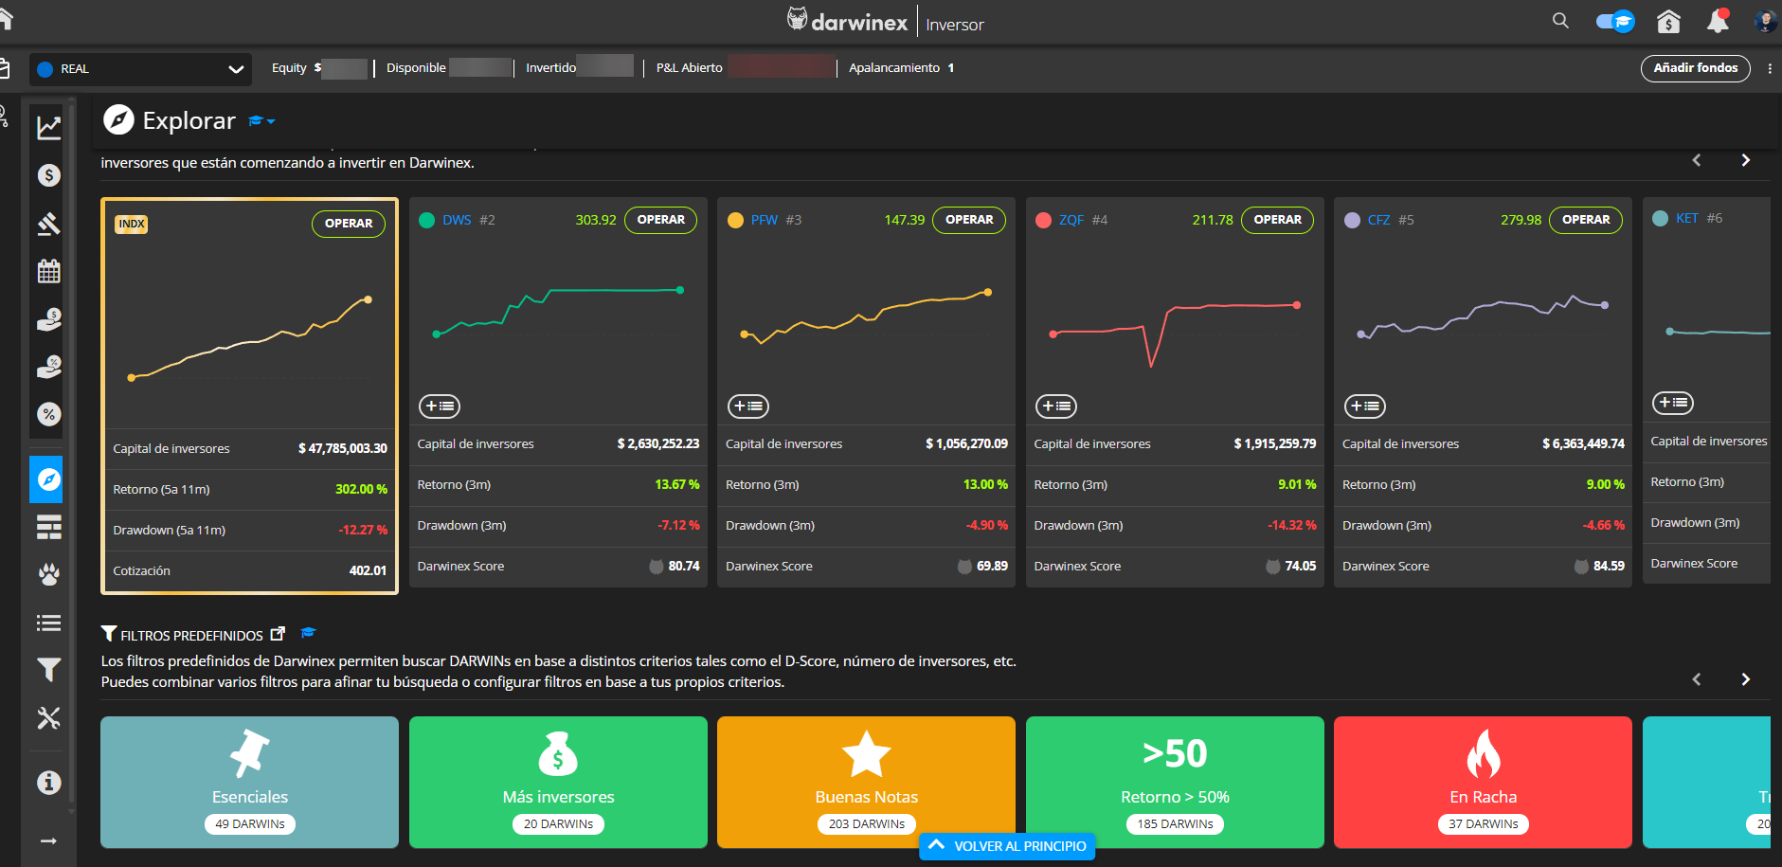Go to previous predefined filters arrow

pos(1697,679)
